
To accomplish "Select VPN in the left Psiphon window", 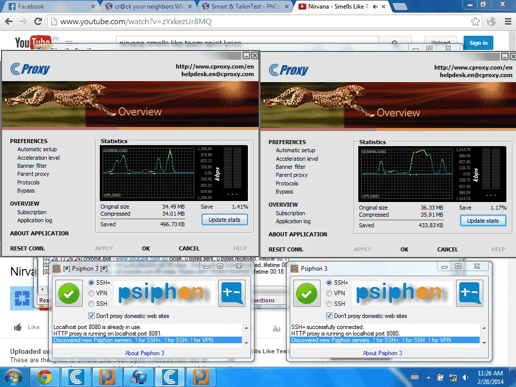I will coord(91,293).
